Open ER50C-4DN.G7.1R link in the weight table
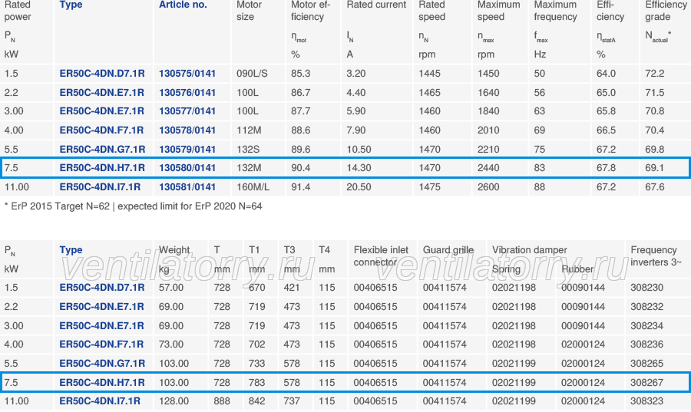This screenshot has width=691, height=412. click(102, 364)
